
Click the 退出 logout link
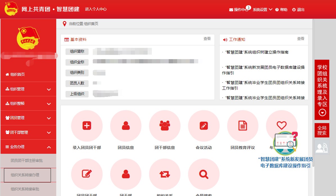click(298, 10)
